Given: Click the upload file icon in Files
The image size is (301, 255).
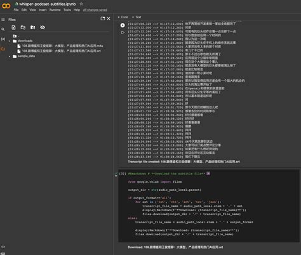Looking at the screenshot, I should (13, 27).
